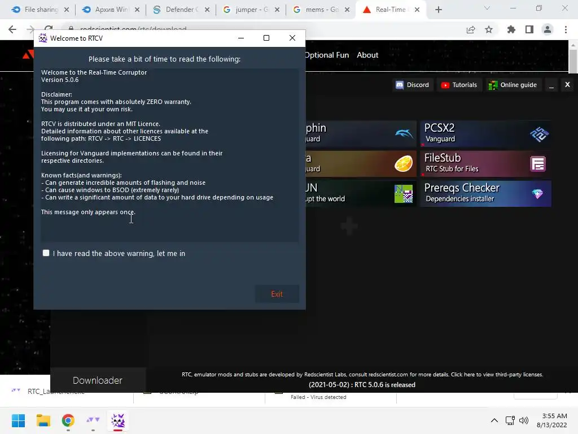
Task: Close the mems Google tab
Action: tap(347, 10)
